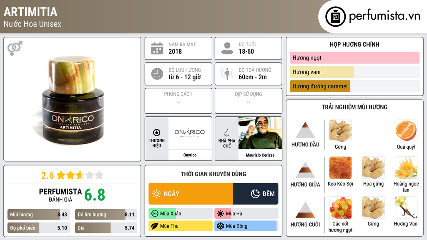Click the HỢP HƯƠNG CHÍNH heading
427x240 pixels.
(x=354, y=44)
